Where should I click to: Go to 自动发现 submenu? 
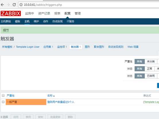[57, 22]
